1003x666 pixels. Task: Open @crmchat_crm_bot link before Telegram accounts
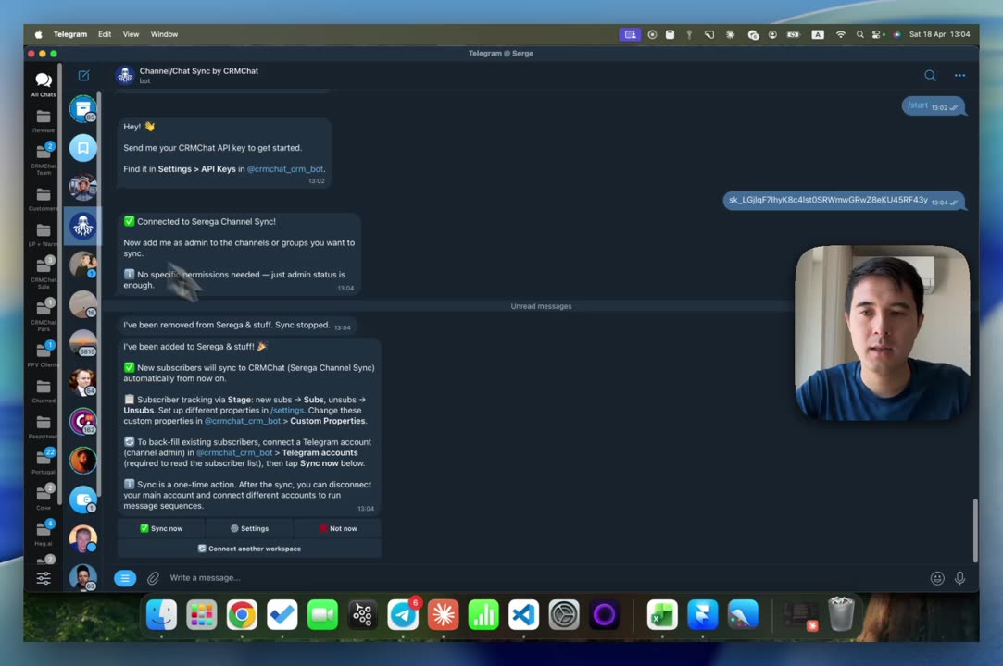(234, 452)
